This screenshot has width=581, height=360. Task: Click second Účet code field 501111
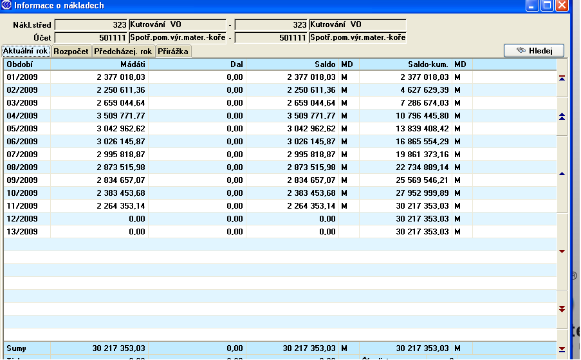pyautogui.click(x=272, y=38)
